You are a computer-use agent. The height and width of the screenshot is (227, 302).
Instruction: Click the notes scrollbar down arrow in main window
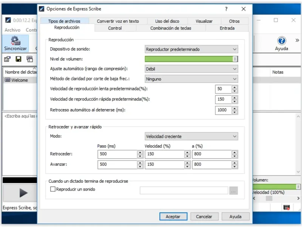pyautogui.click(x=298, y=172)
